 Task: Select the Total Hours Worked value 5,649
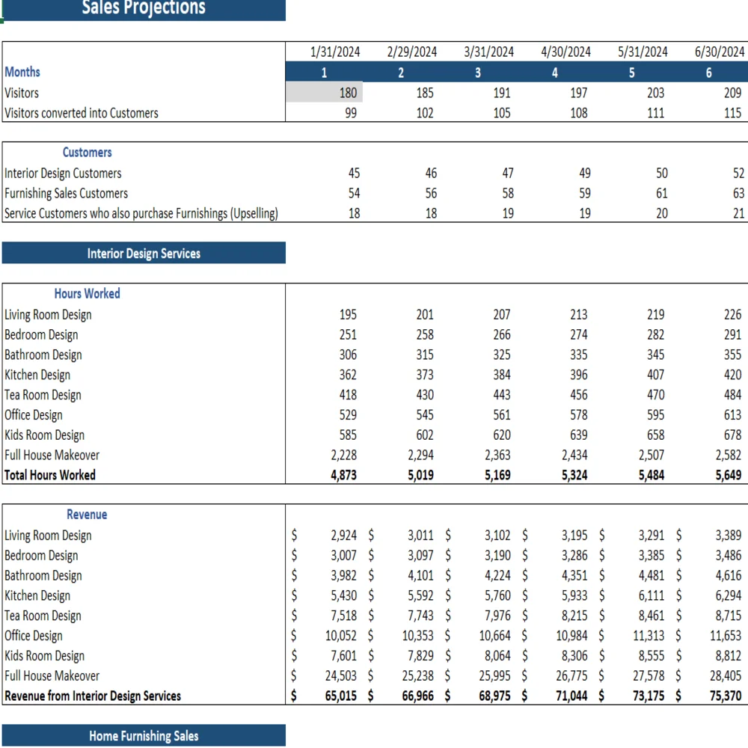(726, 475)
